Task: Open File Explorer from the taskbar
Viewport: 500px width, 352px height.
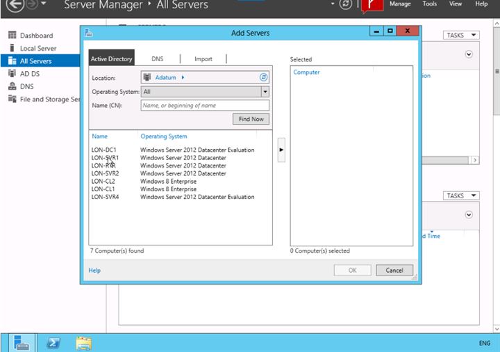Action: tap(83, 343)
